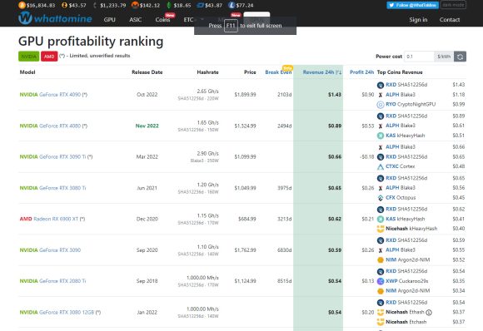This screenshot has height=331, width=483.
Task: Click the CFX Octopus coin icon
Action: pyautogui.click(x=381, y=197)
